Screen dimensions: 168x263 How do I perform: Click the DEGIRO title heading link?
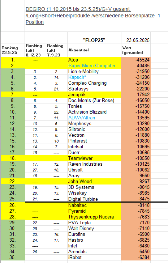[94, 16]
